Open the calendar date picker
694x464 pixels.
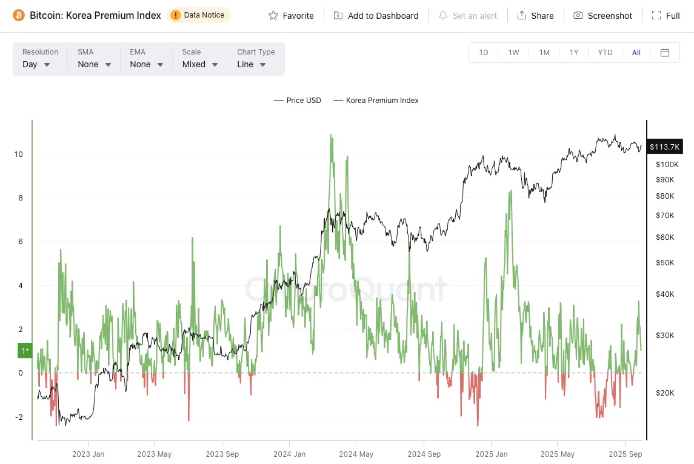665,53
